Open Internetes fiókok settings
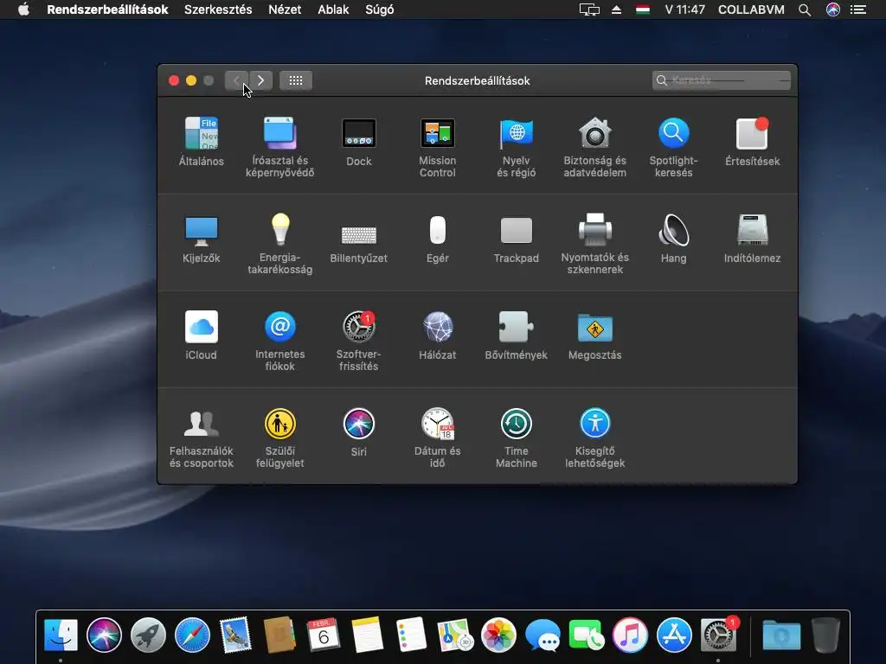886x664 pixels. pyautogui.click(x=279, y=341)
